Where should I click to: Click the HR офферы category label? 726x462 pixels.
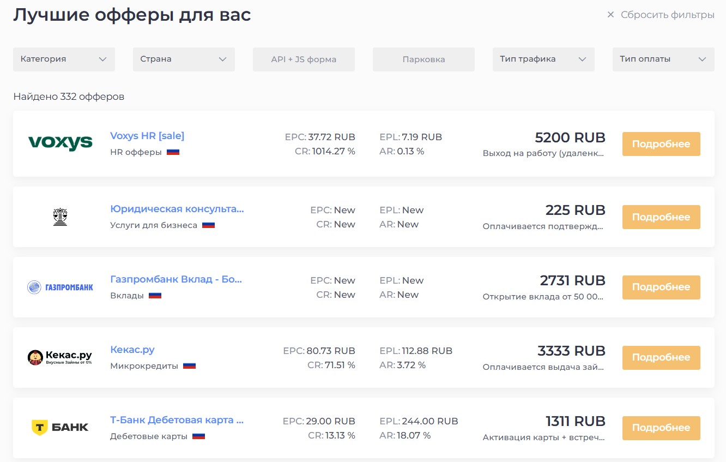click(136, 152)
